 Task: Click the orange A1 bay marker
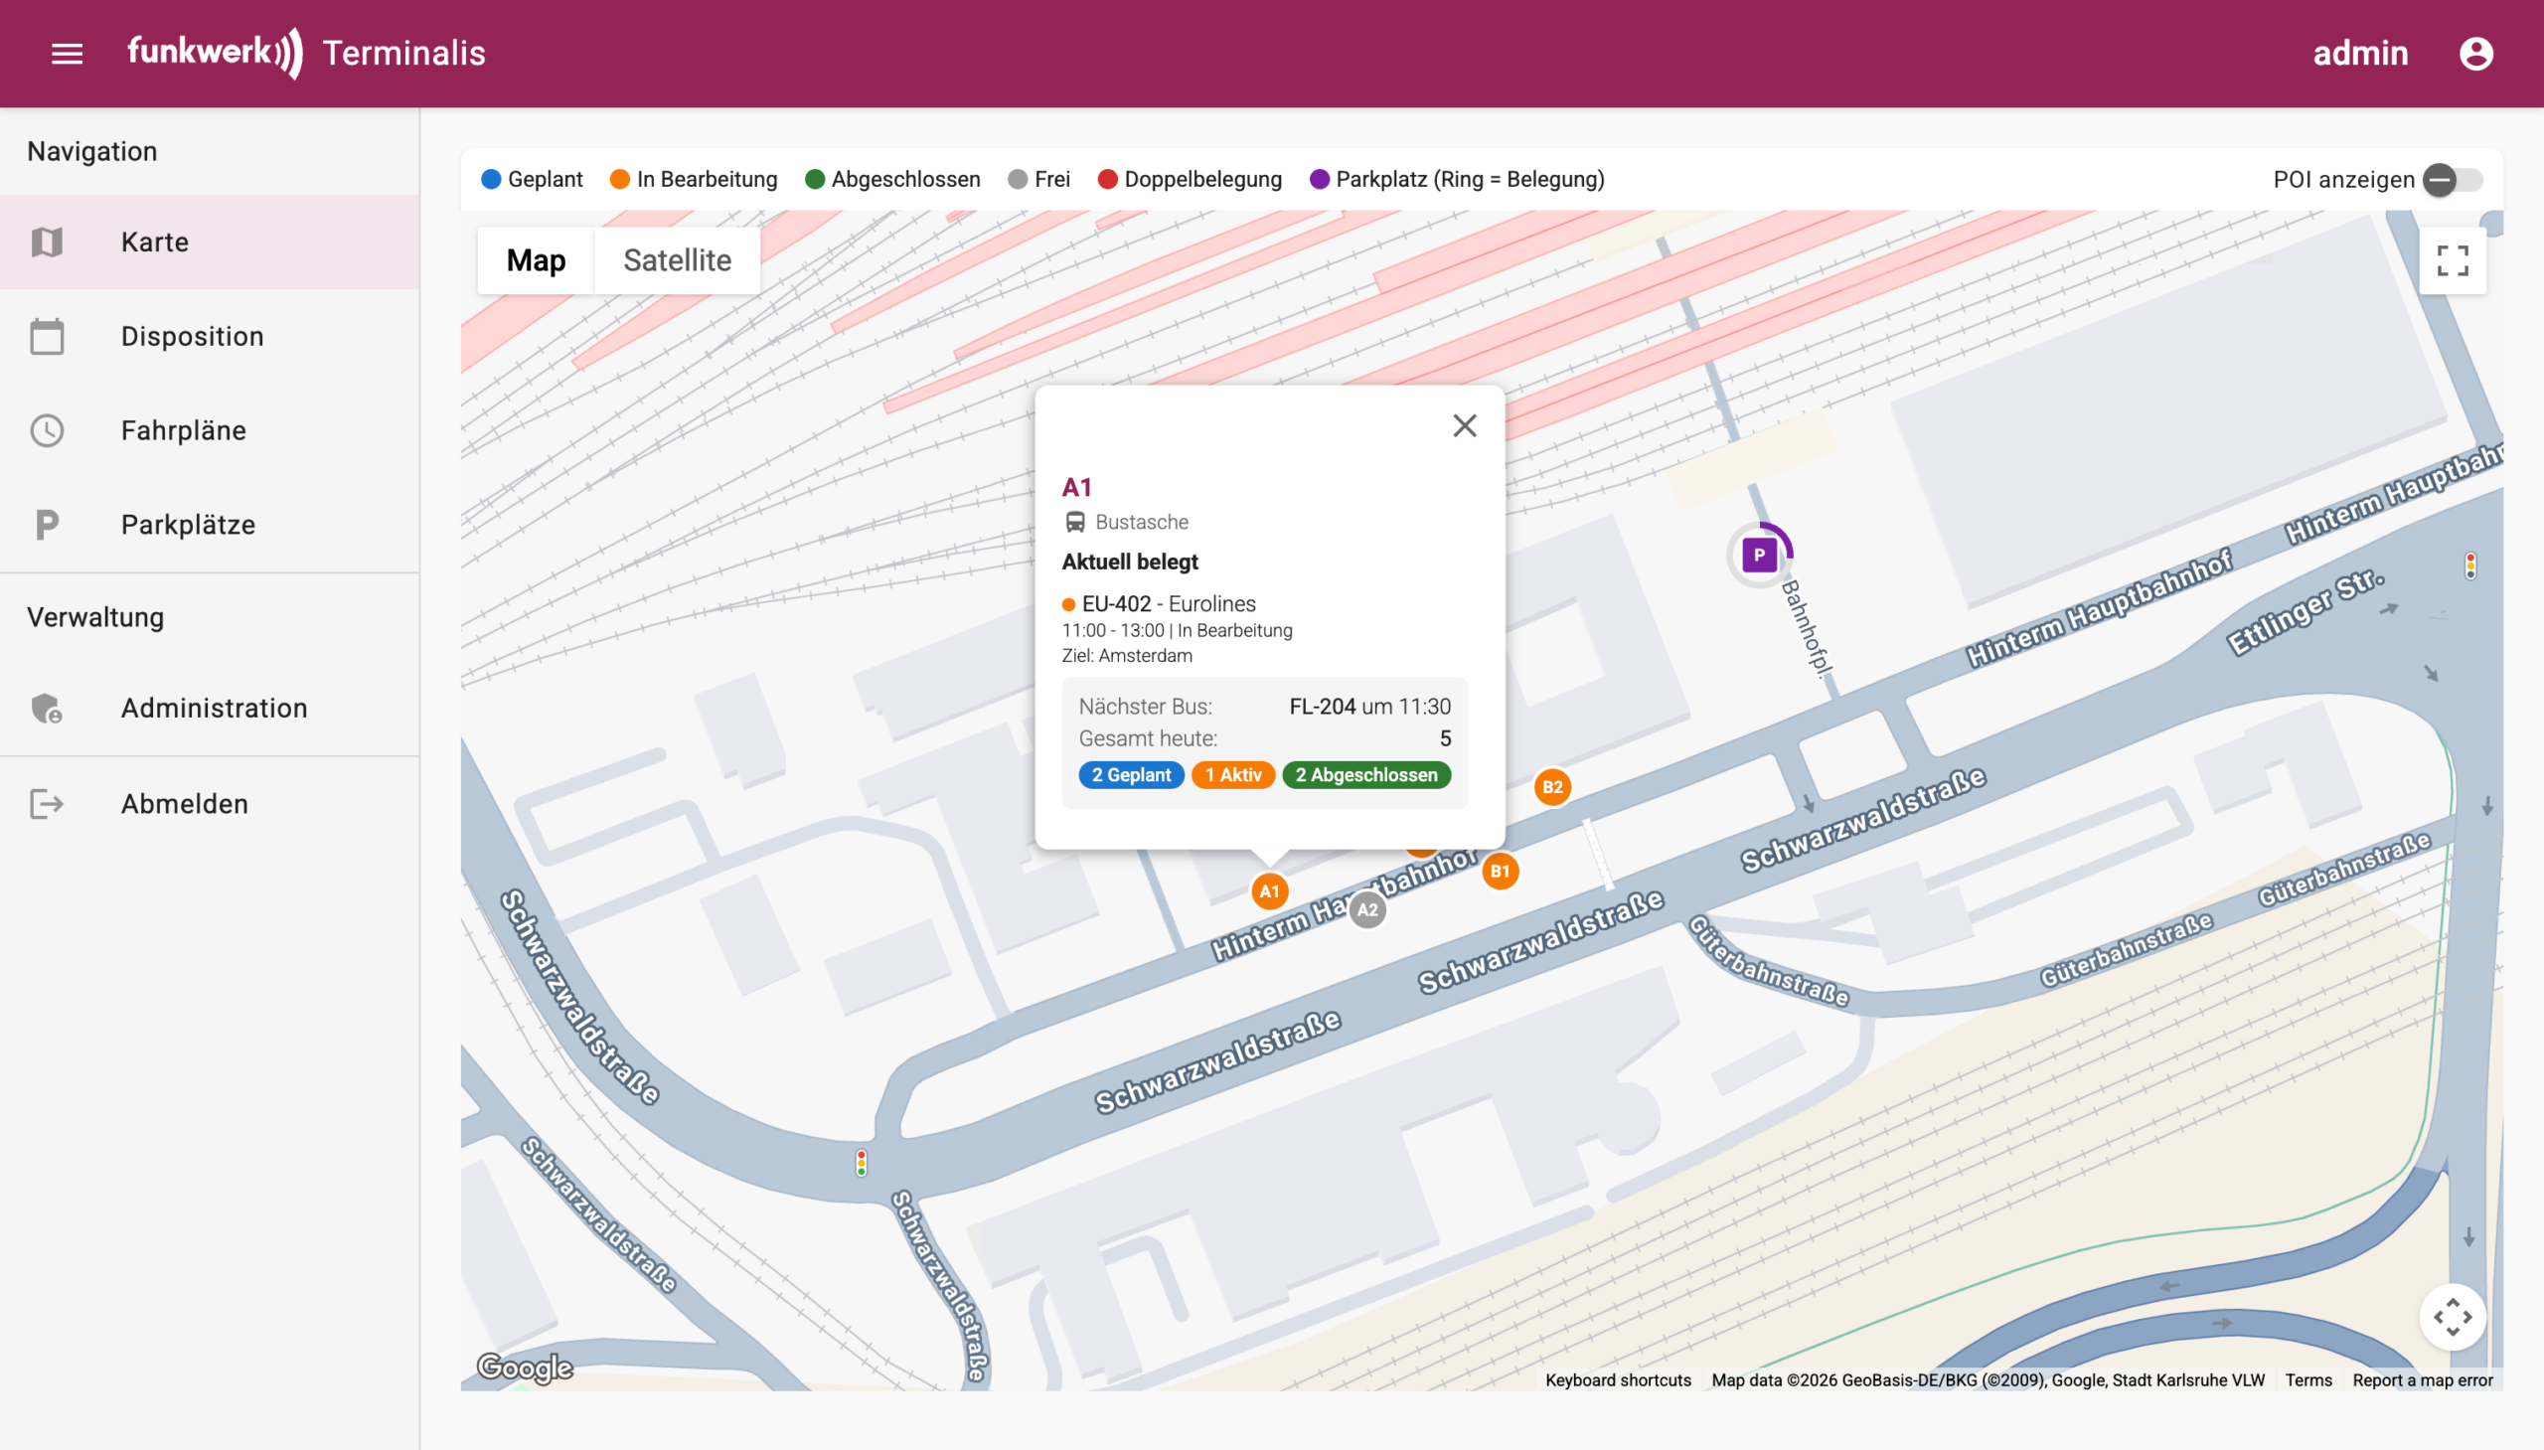1268,891
